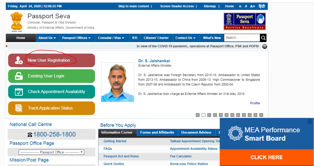The height and width of the screenshot is (166, 314).
Task: Pause the scrolling news ticker
Action: tap(265, 46)
